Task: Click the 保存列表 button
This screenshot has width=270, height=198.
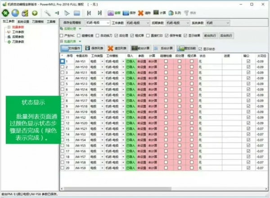Action: (x=94, y=49)
